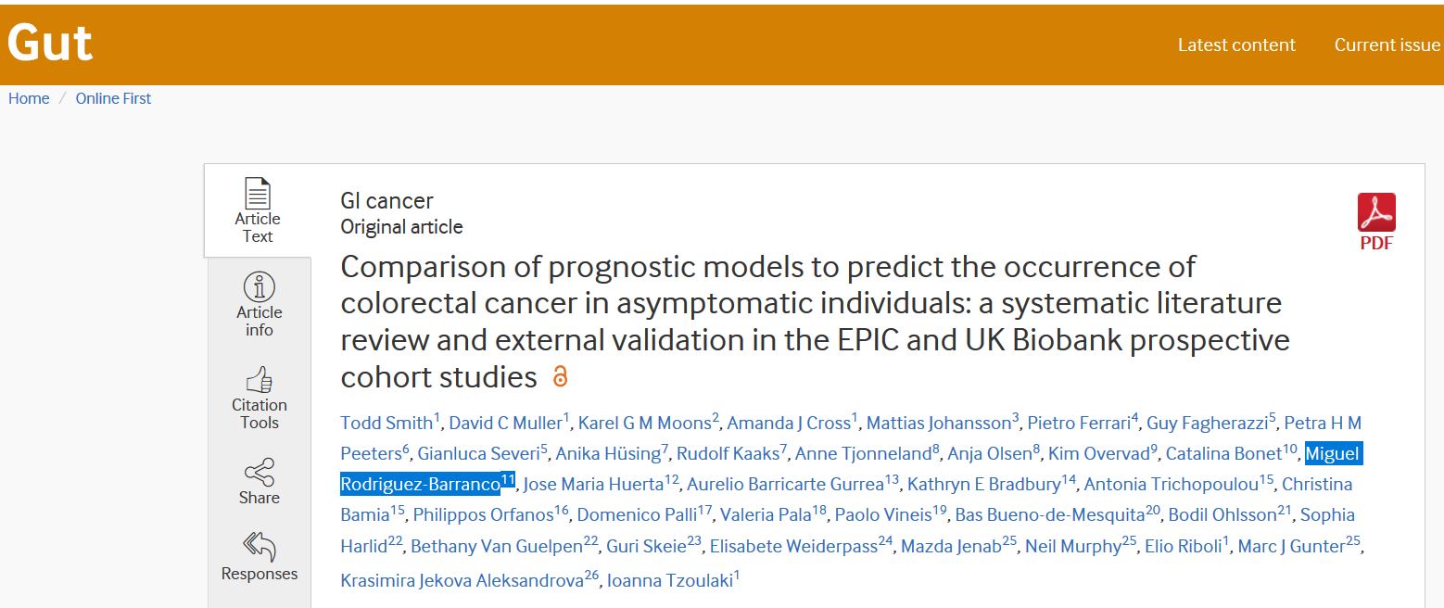This screenshot has width=1444, height=608.
Task: Open the Online First breadcrumb link
Action: [113, 98]
